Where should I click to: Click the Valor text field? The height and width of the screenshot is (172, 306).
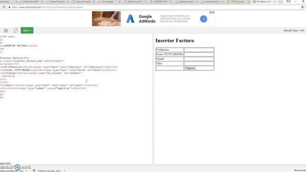[x=199, y=64]
